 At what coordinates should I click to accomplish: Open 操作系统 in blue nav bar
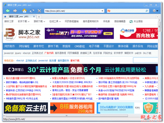pyautogui.click(x=138, y=46)
